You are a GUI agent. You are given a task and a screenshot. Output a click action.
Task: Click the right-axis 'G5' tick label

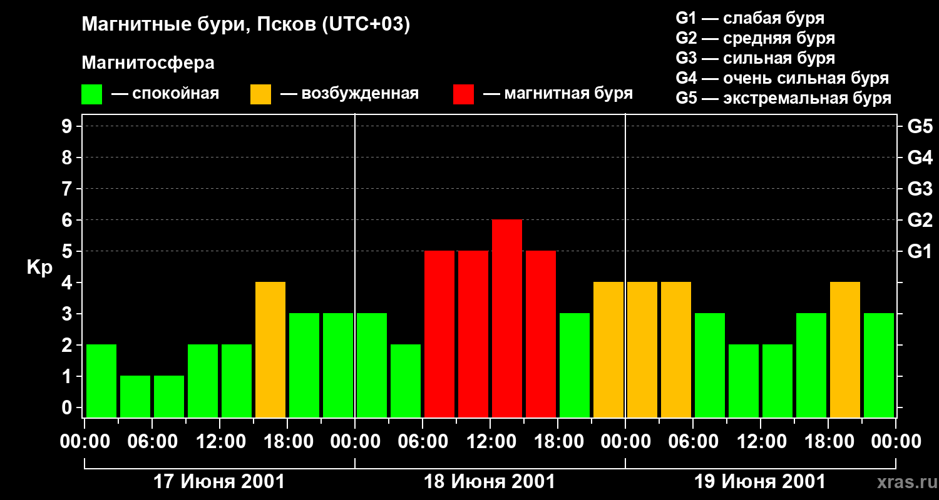click(920, 126)
